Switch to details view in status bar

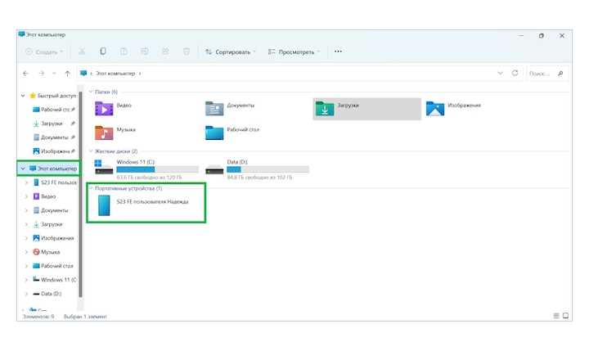(556, 316)
